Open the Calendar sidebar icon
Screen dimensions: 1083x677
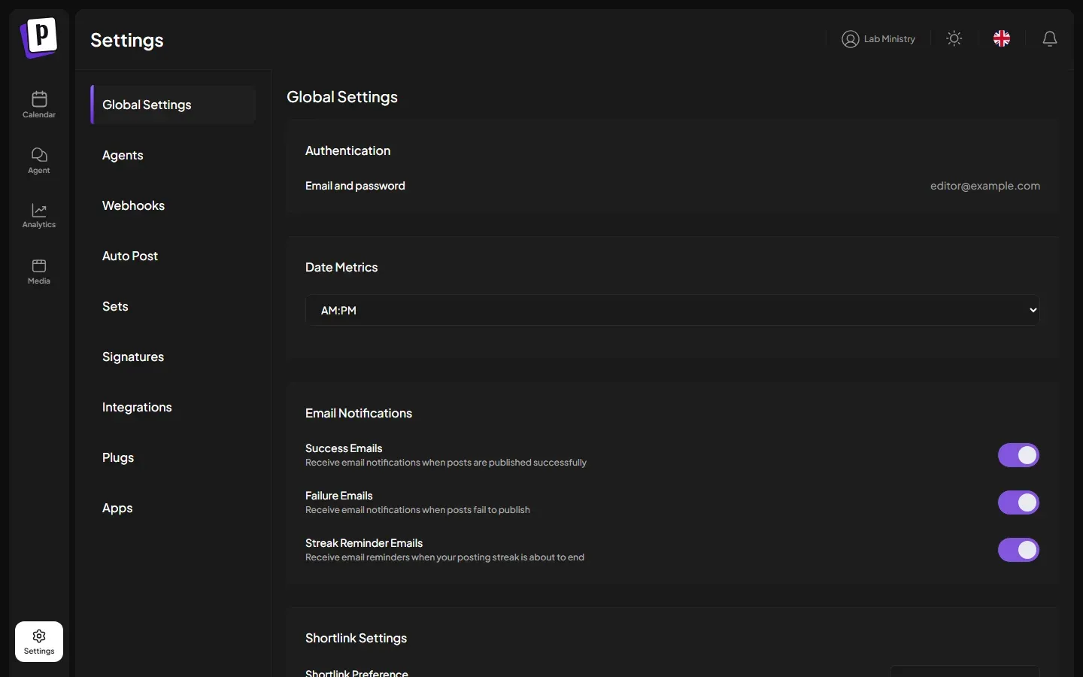(39, 105)
